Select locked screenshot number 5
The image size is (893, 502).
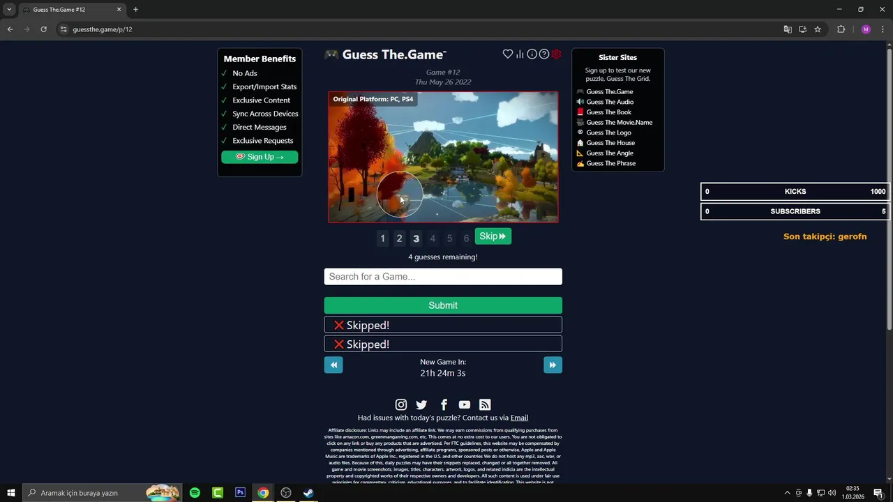449,238
